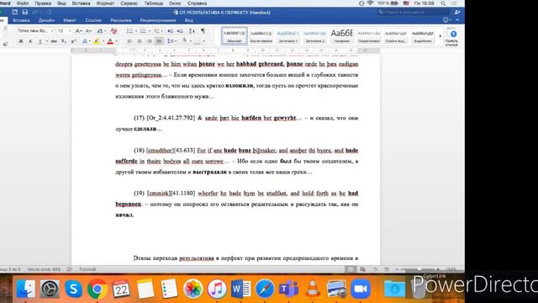The image size is (538, 303).
Task: Toggle justified paragraph alignment
Action: [159, 41]
